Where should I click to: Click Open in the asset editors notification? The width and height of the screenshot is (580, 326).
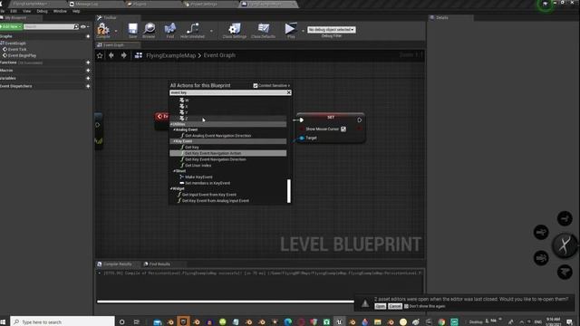(380, 306)
